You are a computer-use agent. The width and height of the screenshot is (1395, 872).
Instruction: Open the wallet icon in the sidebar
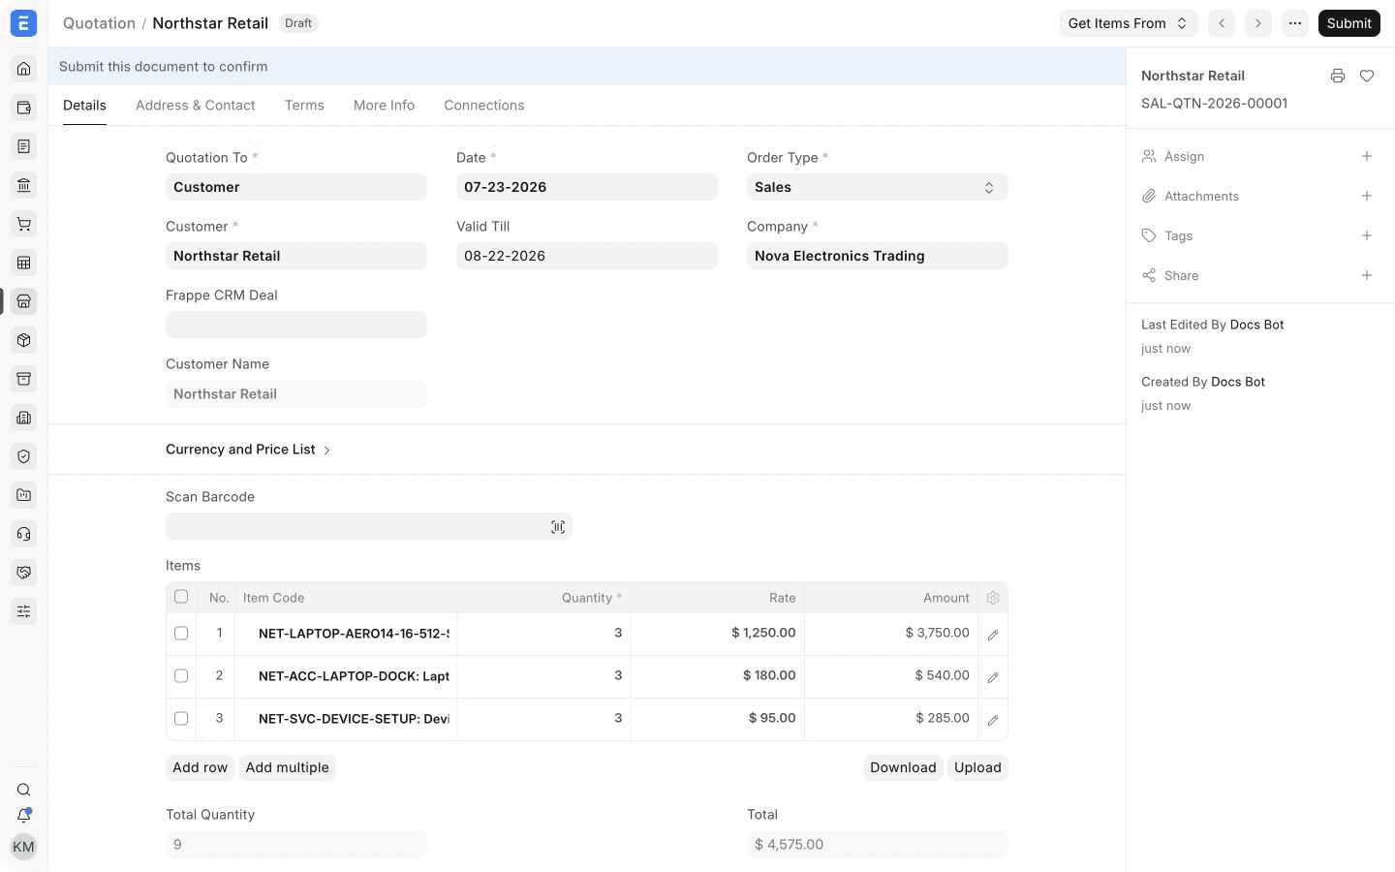point(24,108)
